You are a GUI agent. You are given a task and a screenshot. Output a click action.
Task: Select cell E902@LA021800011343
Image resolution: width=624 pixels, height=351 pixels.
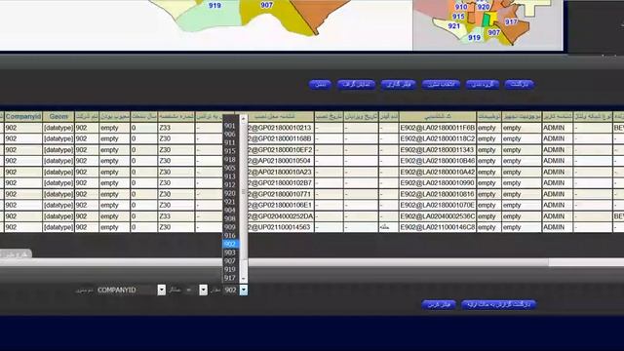(438, 150)
